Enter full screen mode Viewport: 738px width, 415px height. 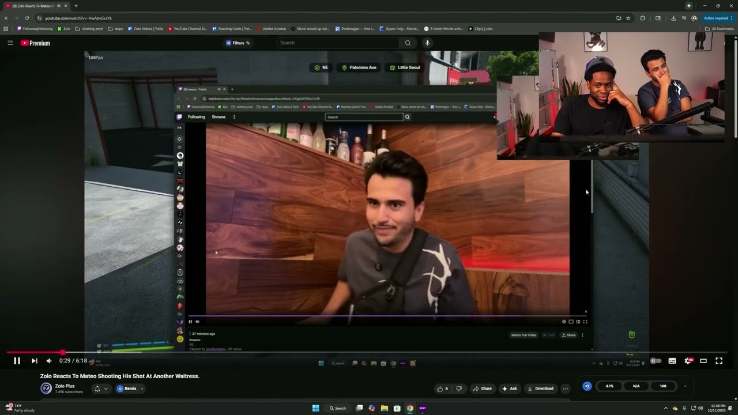[x=719, y=361]
